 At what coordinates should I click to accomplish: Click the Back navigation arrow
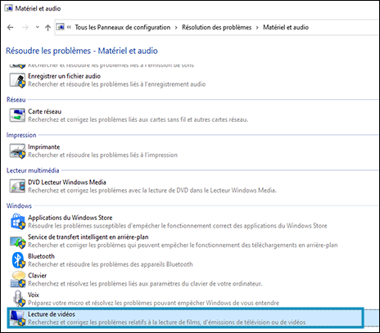pos(11,28)
